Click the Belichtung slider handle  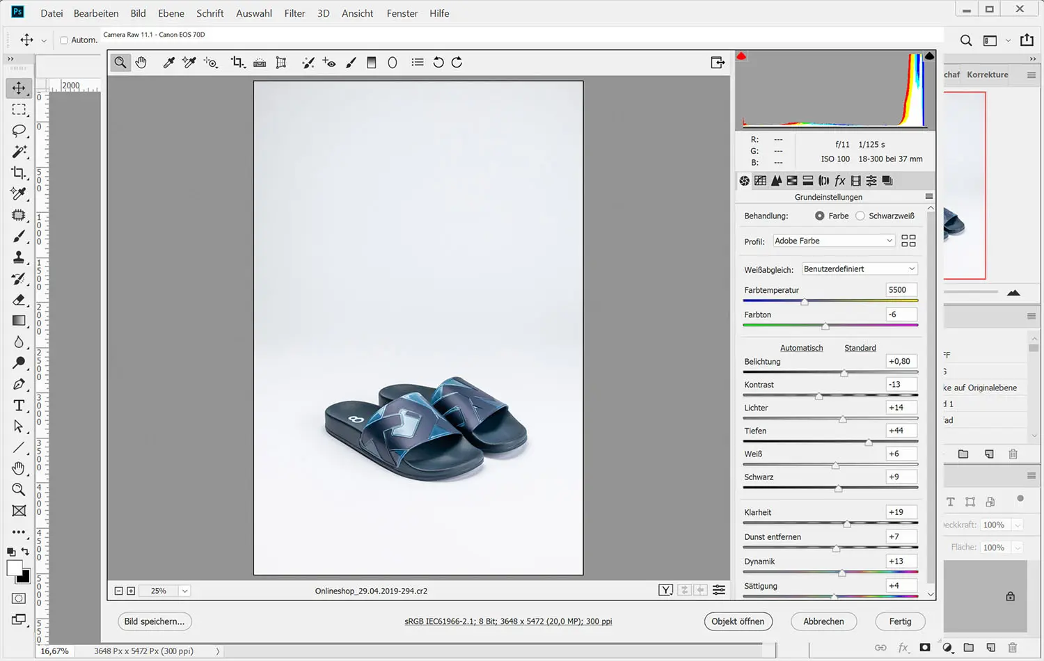point(844,374)
